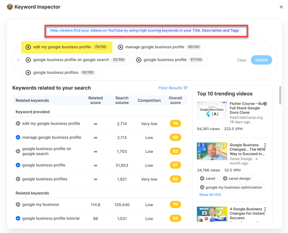Sort by Search volume column
The height and width of the screenshot is (233, 288).
point(122,100)
